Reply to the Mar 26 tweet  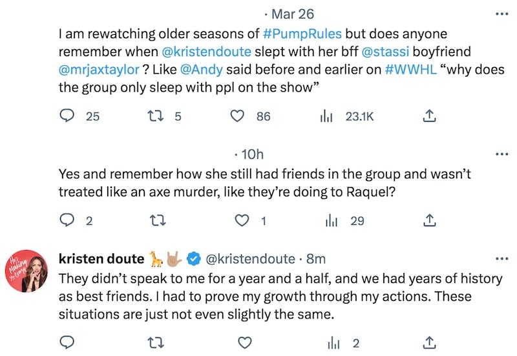pos(67,116)
